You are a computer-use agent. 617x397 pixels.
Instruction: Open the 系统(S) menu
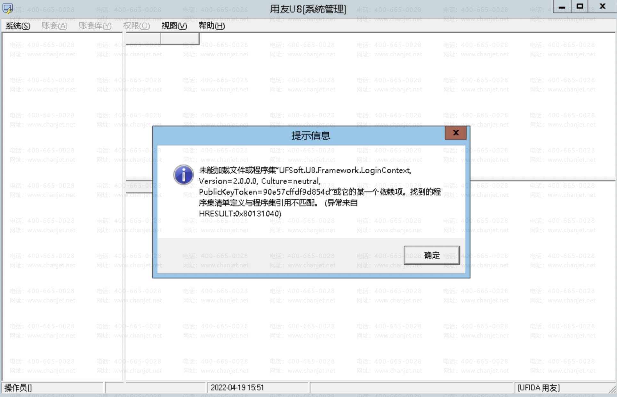pos(18,26)
